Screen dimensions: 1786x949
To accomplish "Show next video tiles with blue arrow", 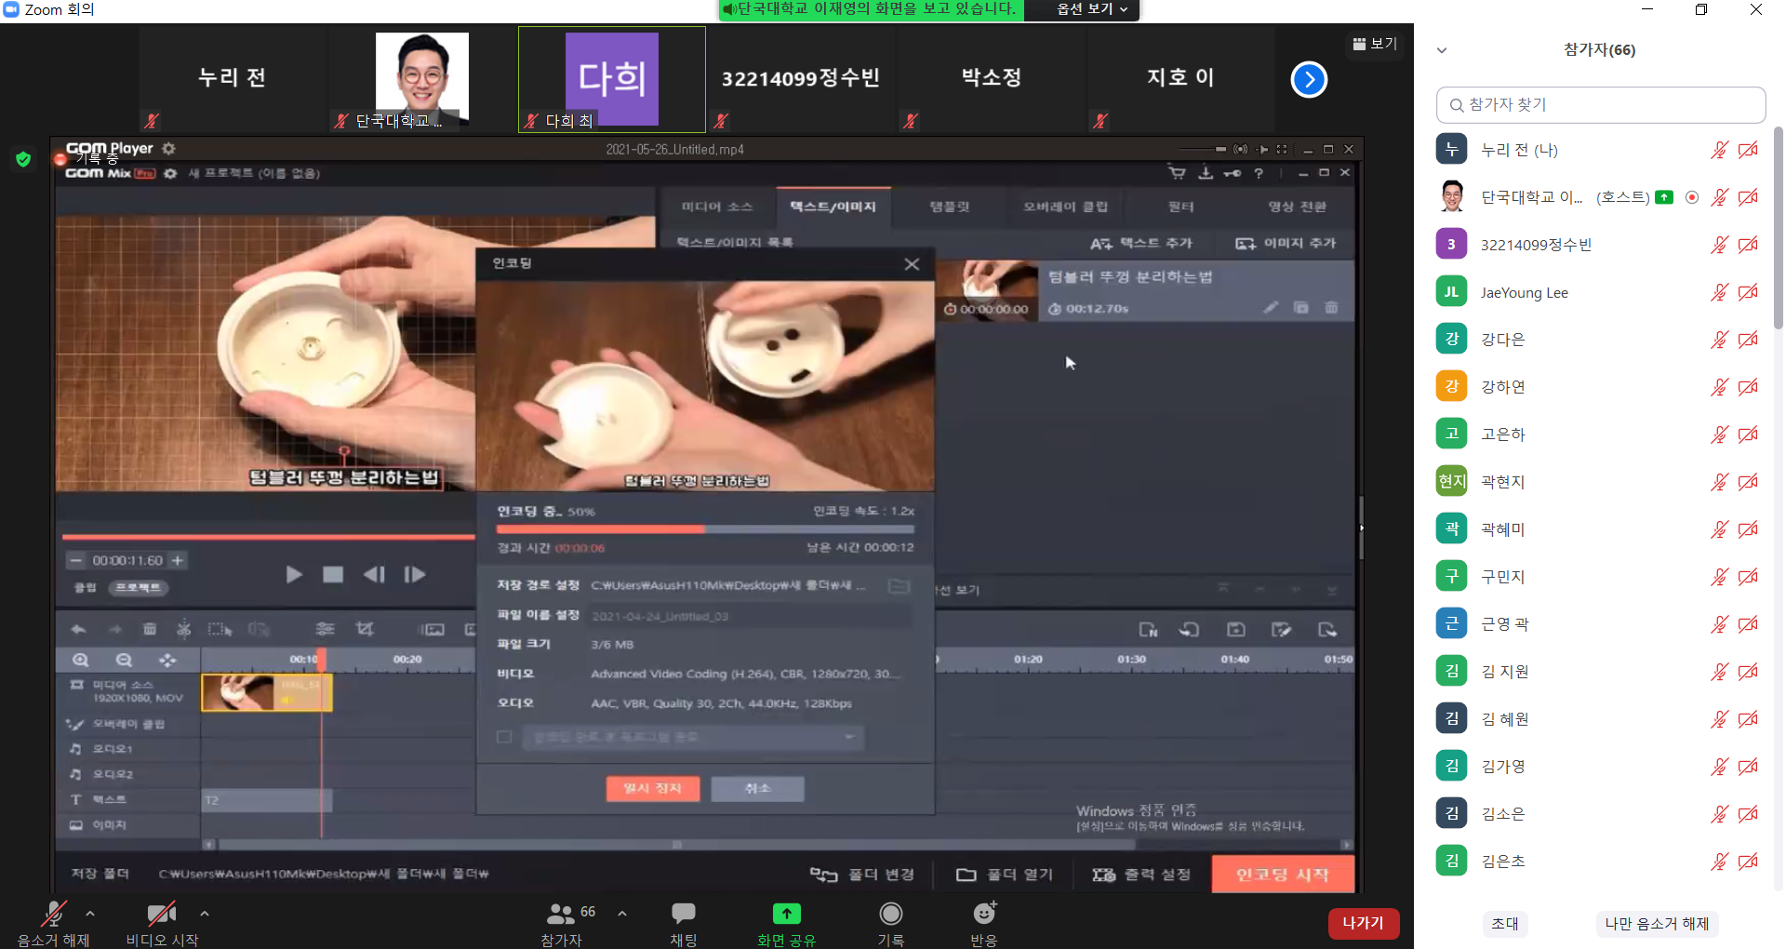I will [x=1309, y=79].
